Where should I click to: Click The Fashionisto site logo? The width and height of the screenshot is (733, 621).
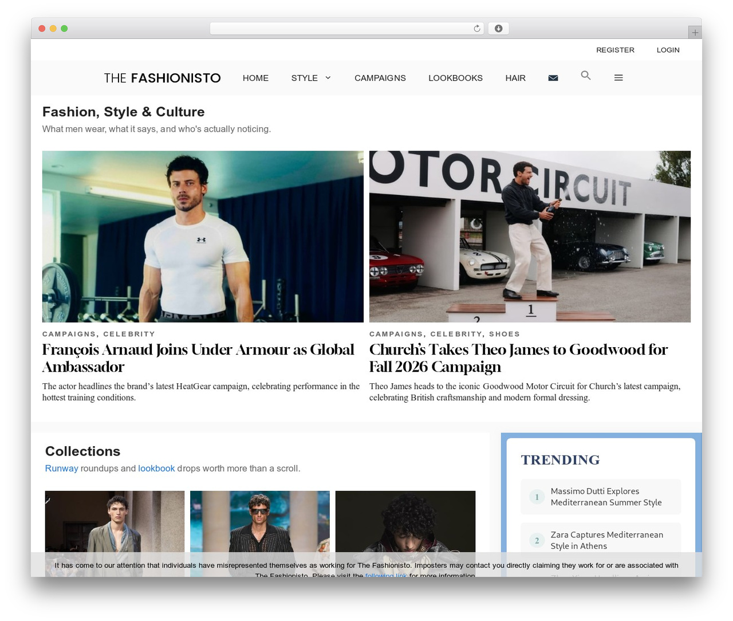click(162, 78)
